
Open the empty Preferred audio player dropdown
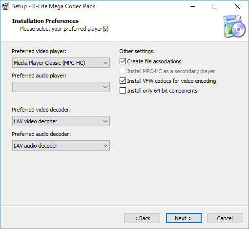[61, 87]
